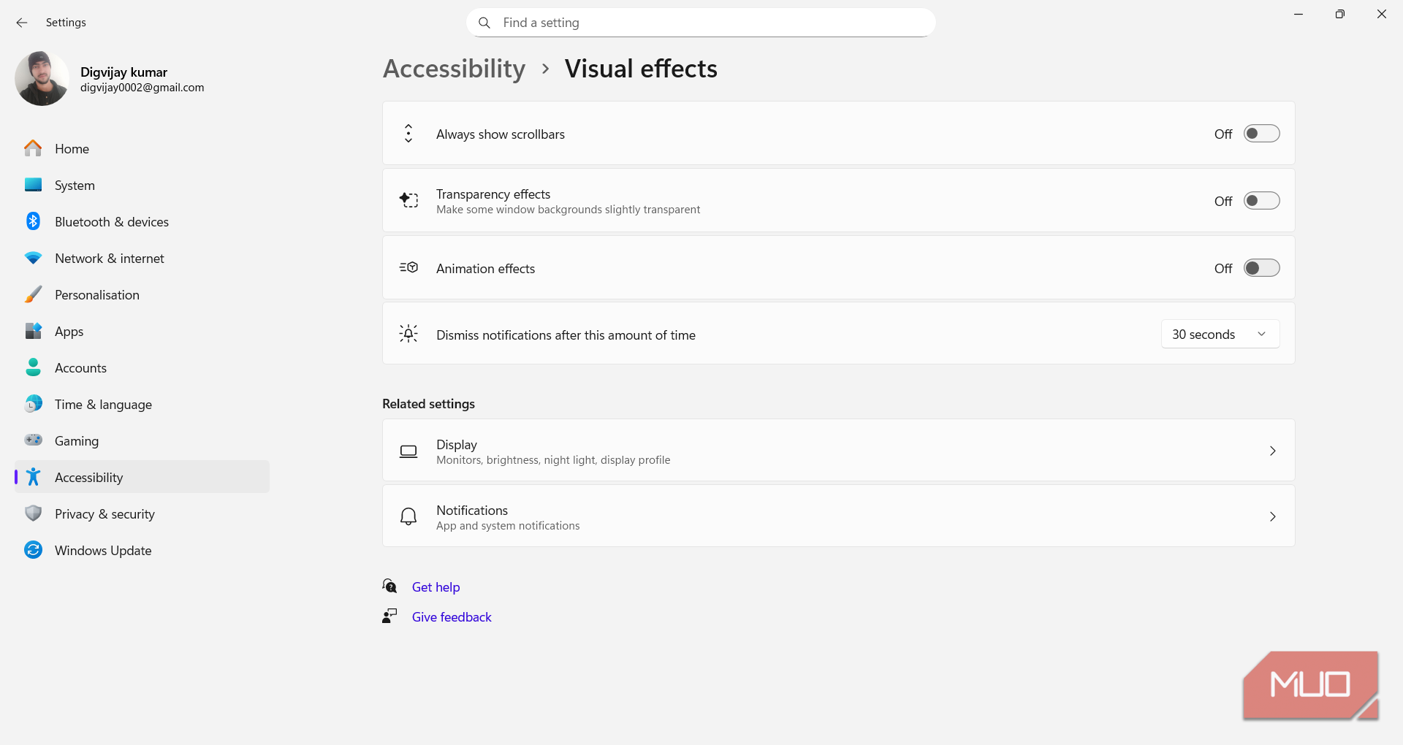Viewport: 1403px width, 745px height.
Task: Open the 30 seconds notification dropdown
Action: click(1220, 335)
